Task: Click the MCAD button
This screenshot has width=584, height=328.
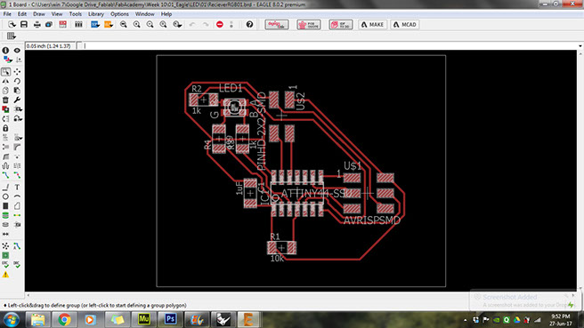Action: coord(405,25)
